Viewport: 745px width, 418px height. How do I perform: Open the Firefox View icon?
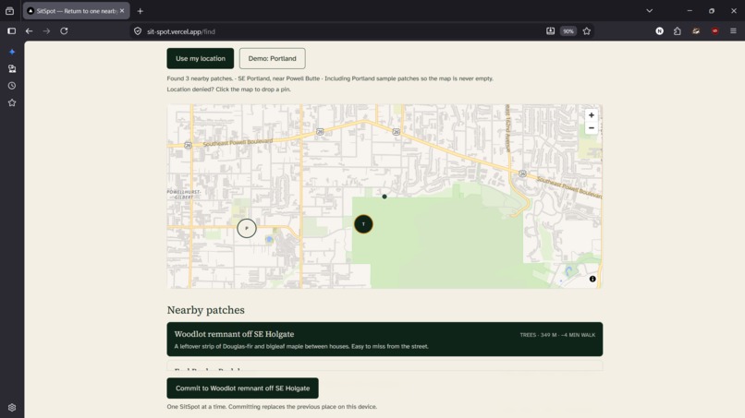click(9, 11)
